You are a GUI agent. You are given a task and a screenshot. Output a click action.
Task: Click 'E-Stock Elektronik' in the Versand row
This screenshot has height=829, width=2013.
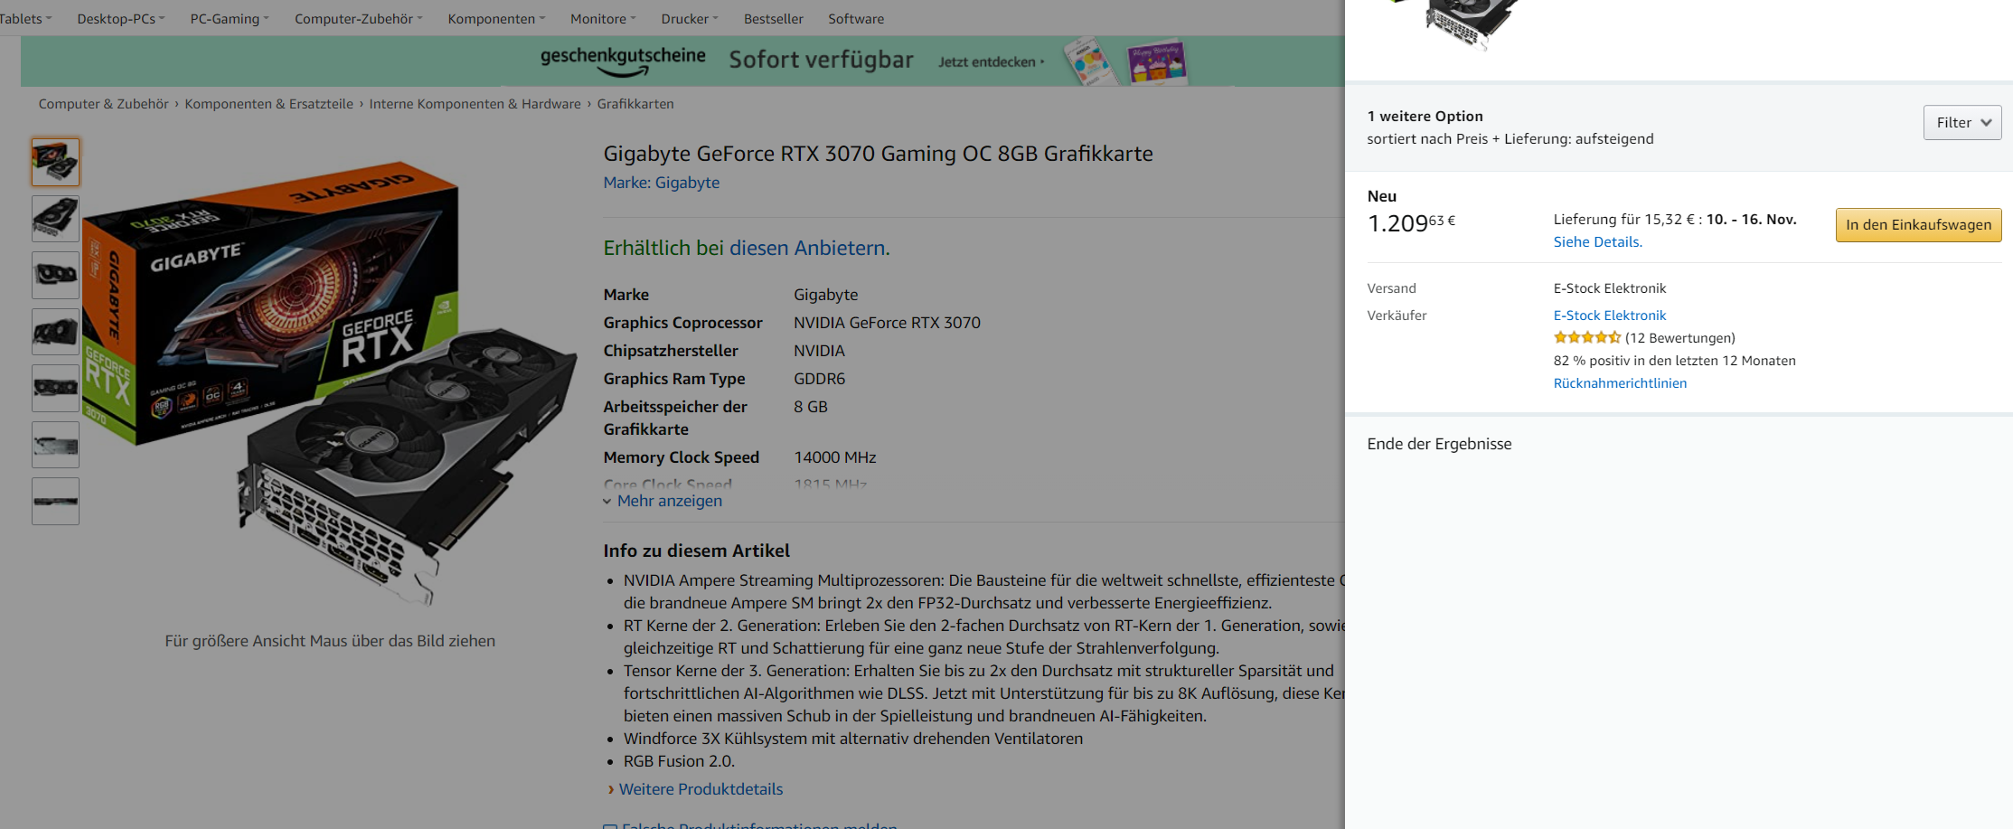coord(1609,288)
